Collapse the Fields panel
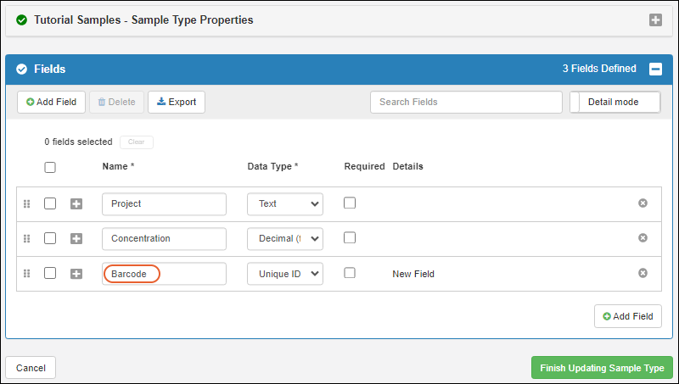679x384 pixels. pyautogui.click(x=655, y=70)
